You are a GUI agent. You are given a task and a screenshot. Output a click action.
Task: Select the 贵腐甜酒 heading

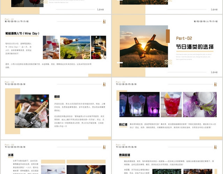(125, 155)
